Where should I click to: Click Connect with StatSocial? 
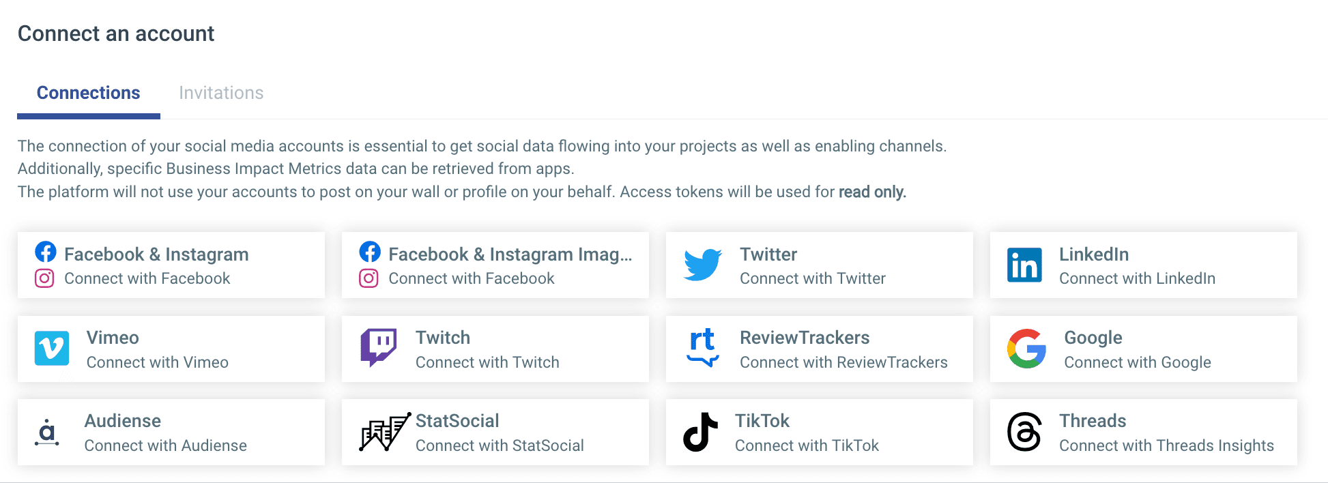500,445
